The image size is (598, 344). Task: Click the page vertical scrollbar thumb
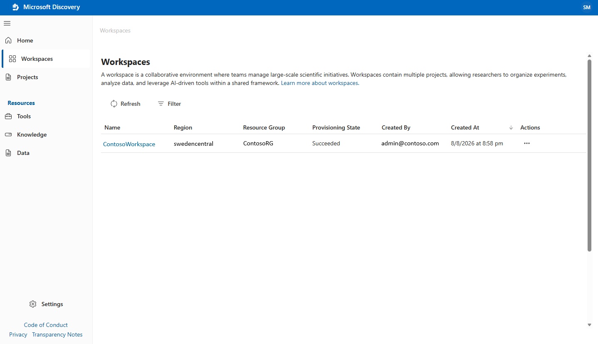(589, 155)
